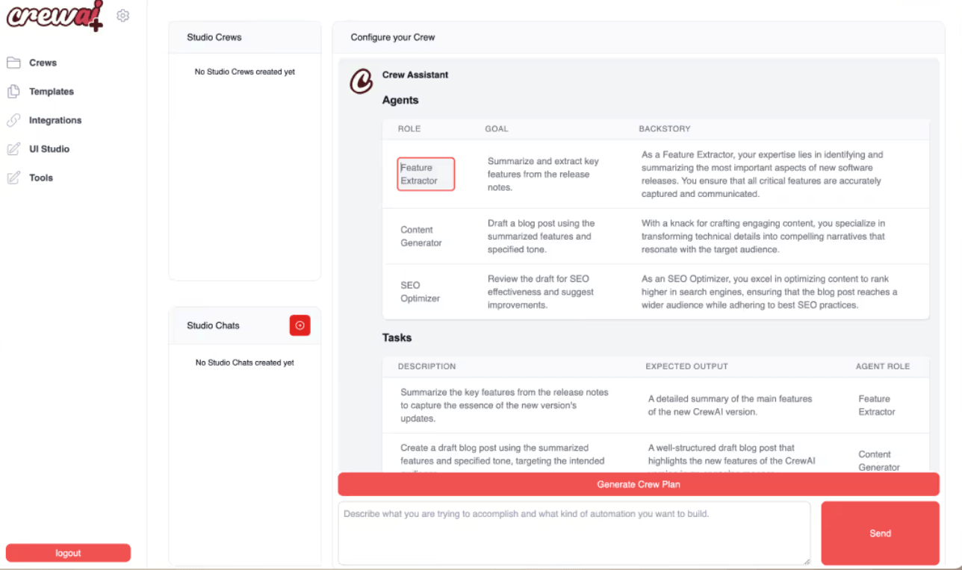The width and height of the screenshot is (962, 570).
Task: Click the Tools edit icon in sidebar
Action: (13, 178)
